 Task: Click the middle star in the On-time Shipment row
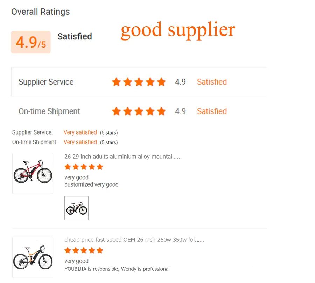pyautogui.click(x=139, y=111)
